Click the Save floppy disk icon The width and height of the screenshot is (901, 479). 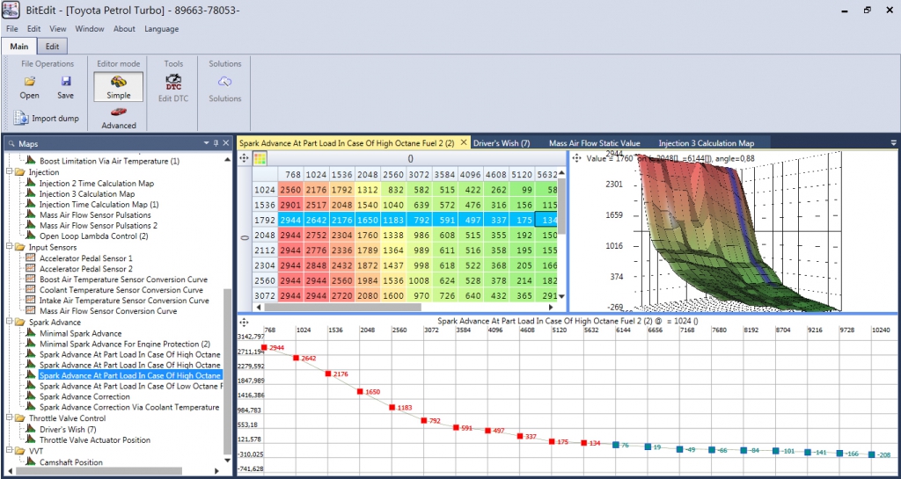(65, 82)
